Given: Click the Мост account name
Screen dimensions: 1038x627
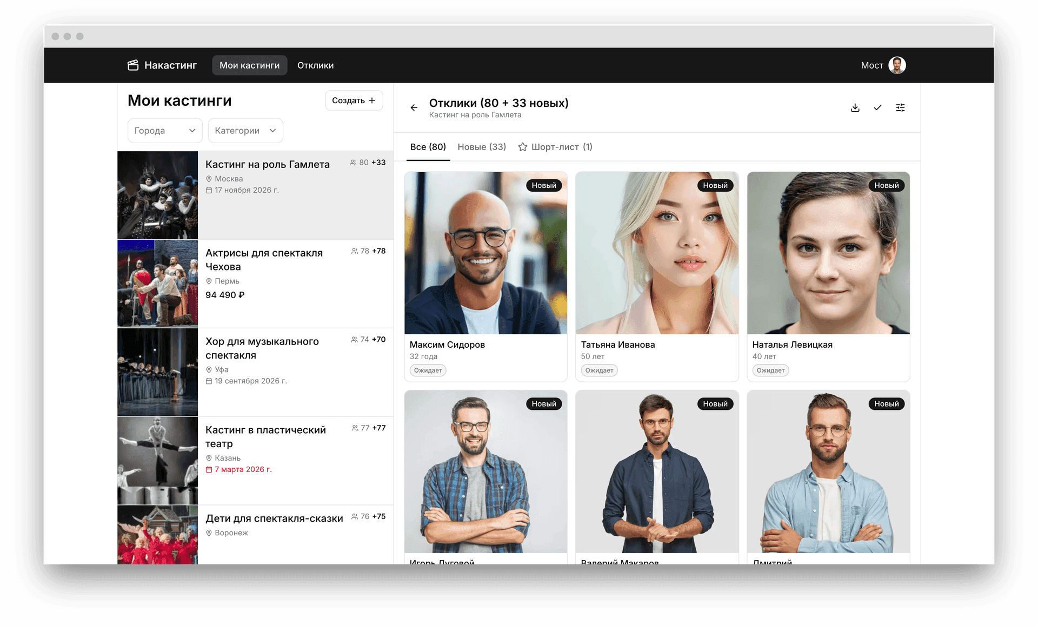Looking at the screenshot, I should pos(872,65).
